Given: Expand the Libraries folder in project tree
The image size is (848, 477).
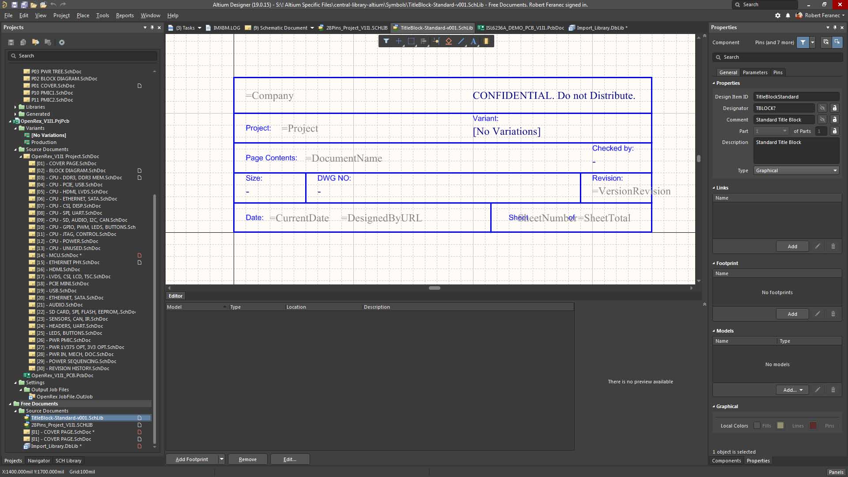Looking at the screenshot, I should point(15,107).
